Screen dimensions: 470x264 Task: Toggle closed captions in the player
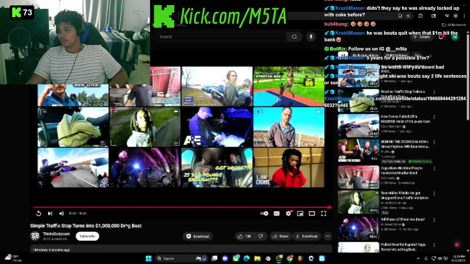(x=276, y=213)
